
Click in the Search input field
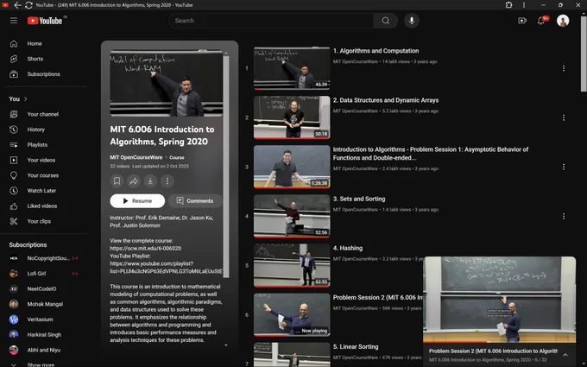[272, 21]
